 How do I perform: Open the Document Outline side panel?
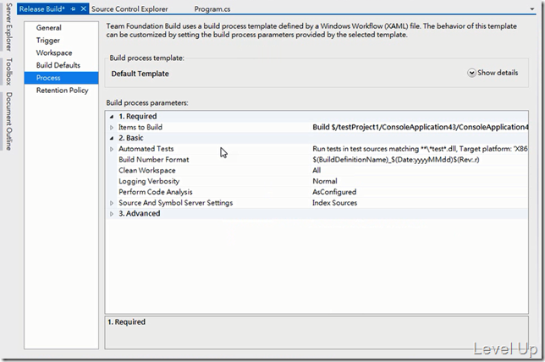[x=8, y=121]
